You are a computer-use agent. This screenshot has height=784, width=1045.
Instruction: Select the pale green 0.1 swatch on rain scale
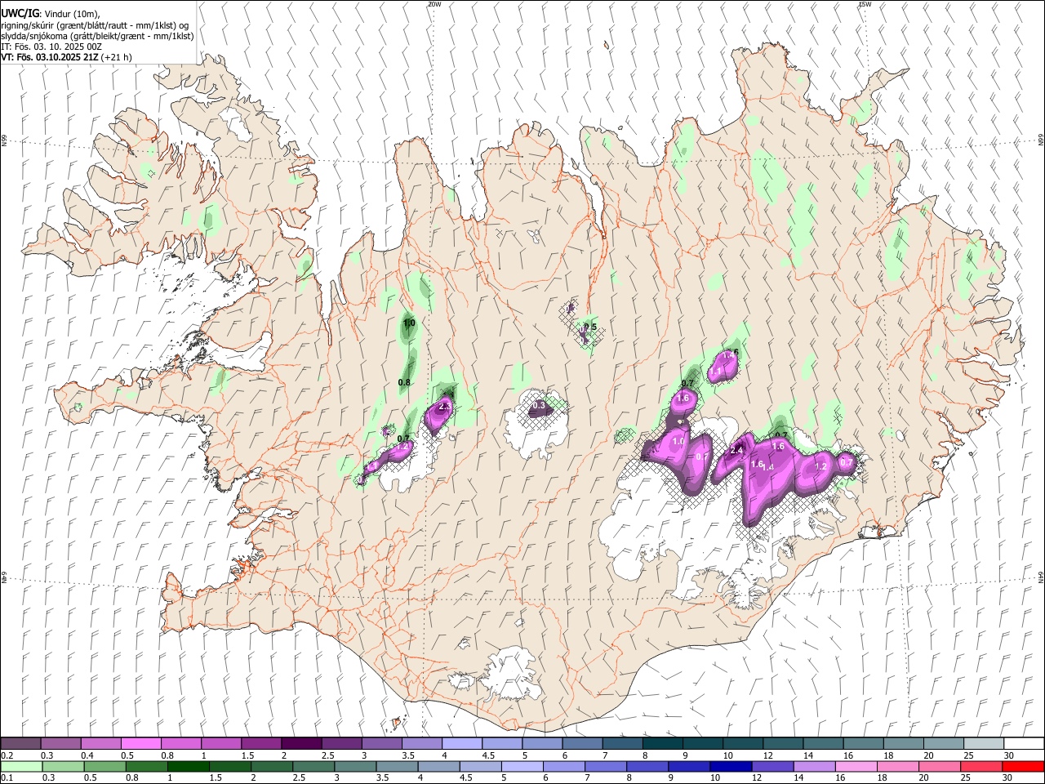click(x=22, y=767)
